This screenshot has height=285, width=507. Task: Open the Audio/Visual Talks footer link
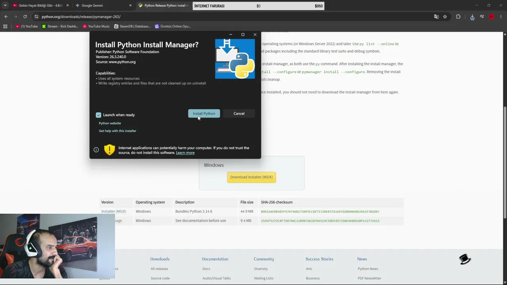pos(216,278)
